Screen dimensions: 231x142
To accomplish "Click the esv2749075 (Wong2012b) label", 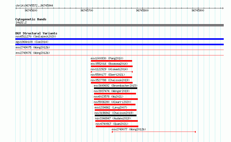I will click(x=33, y=47).
